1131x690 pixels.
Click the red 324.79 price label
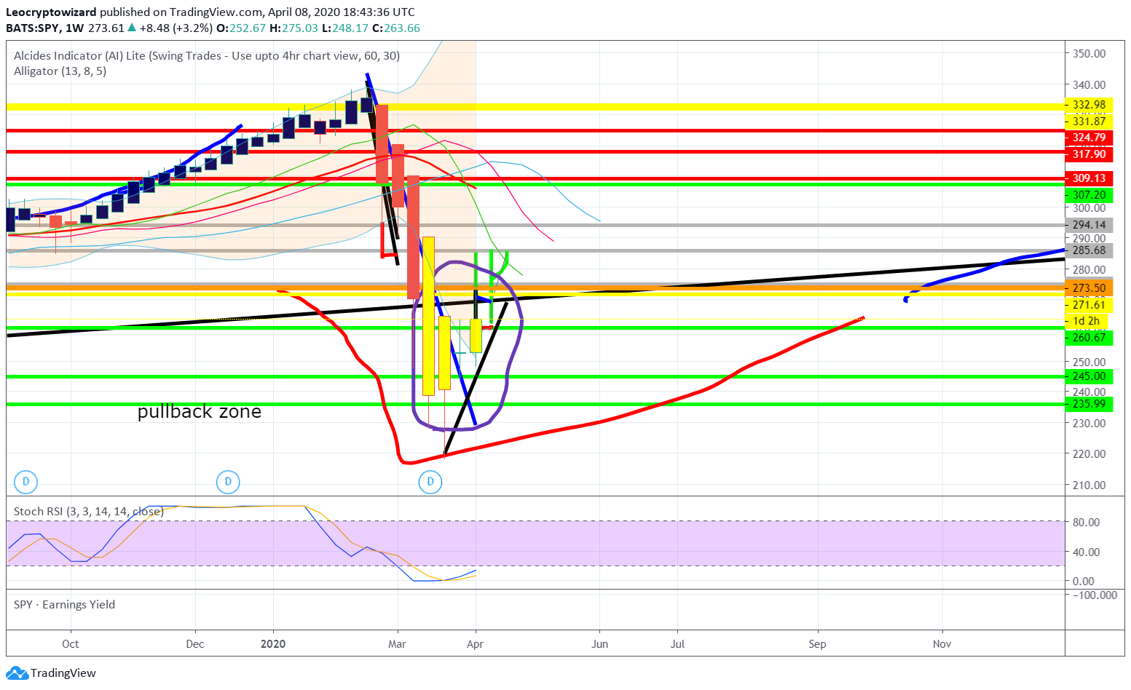(1089, 138)
